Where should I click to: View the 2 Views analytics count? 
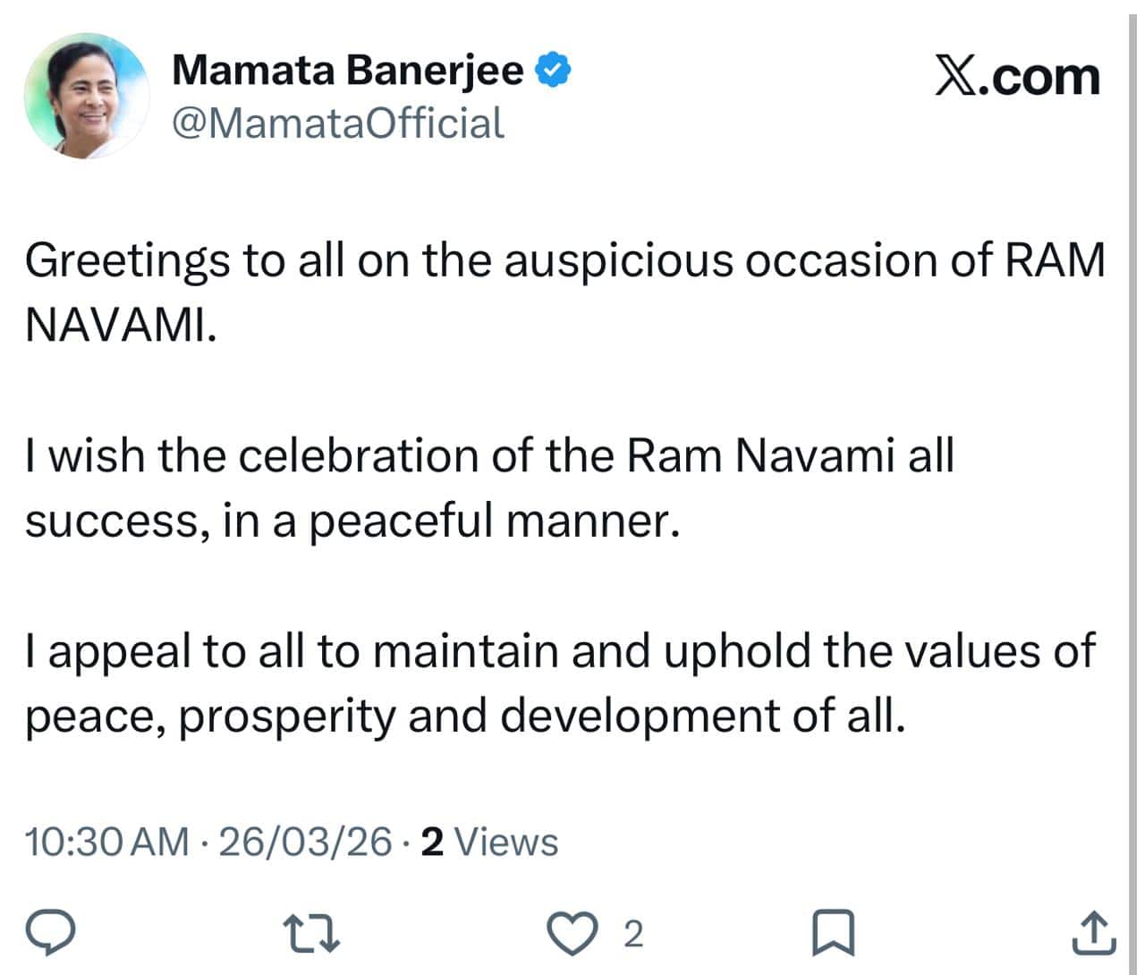[489, 842]
